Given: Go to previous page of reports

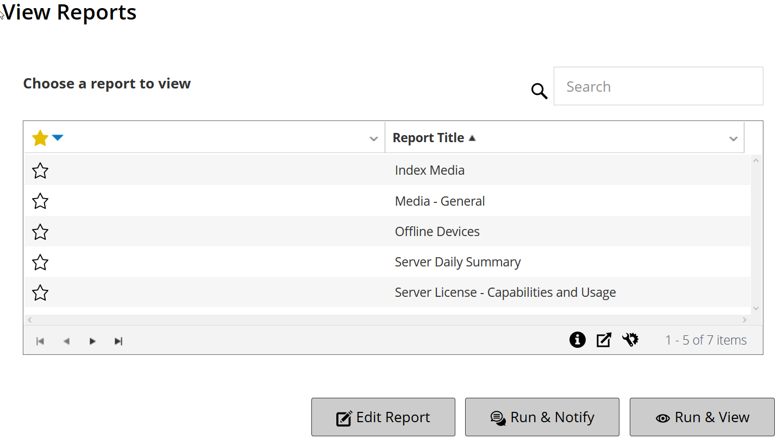Looking at the screenshot, I should pyautogui.click(x=66, y=341).
